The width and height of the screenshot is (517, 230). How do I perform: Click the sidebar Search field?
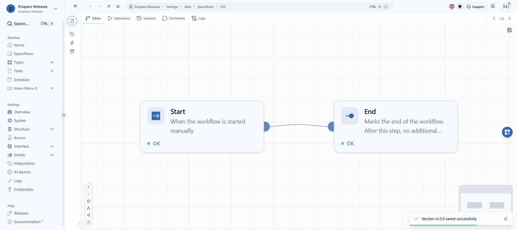tap(30, 24)
